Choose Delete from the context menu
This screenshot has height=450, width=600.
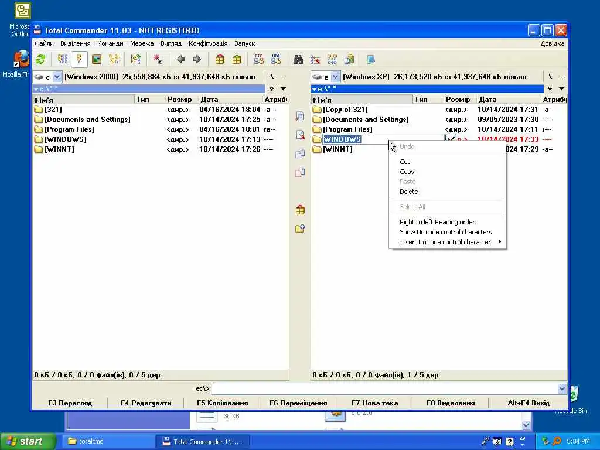point(447,192)
